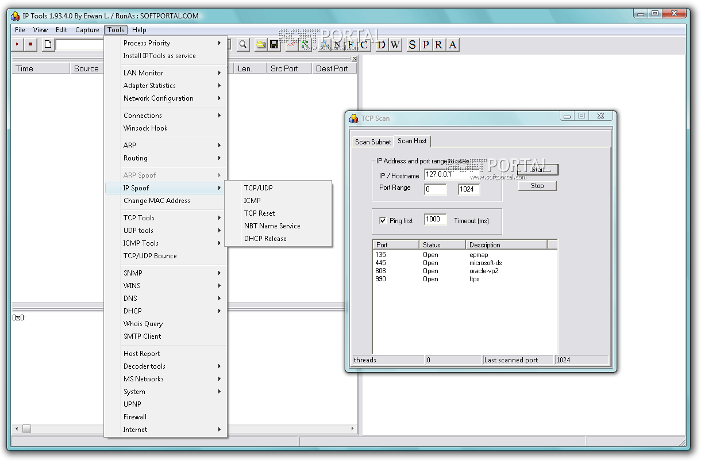Click the TCP Scan window title icon
Viewport: 701px width, 463px height.
coord(354,118)
